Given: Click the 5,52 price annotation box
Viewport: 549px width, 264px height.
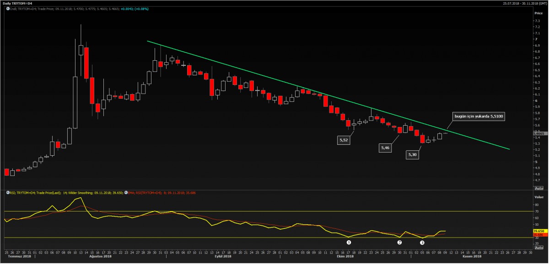Looking at the screenshot, I should pyautogui.click(x=344, y=141).
